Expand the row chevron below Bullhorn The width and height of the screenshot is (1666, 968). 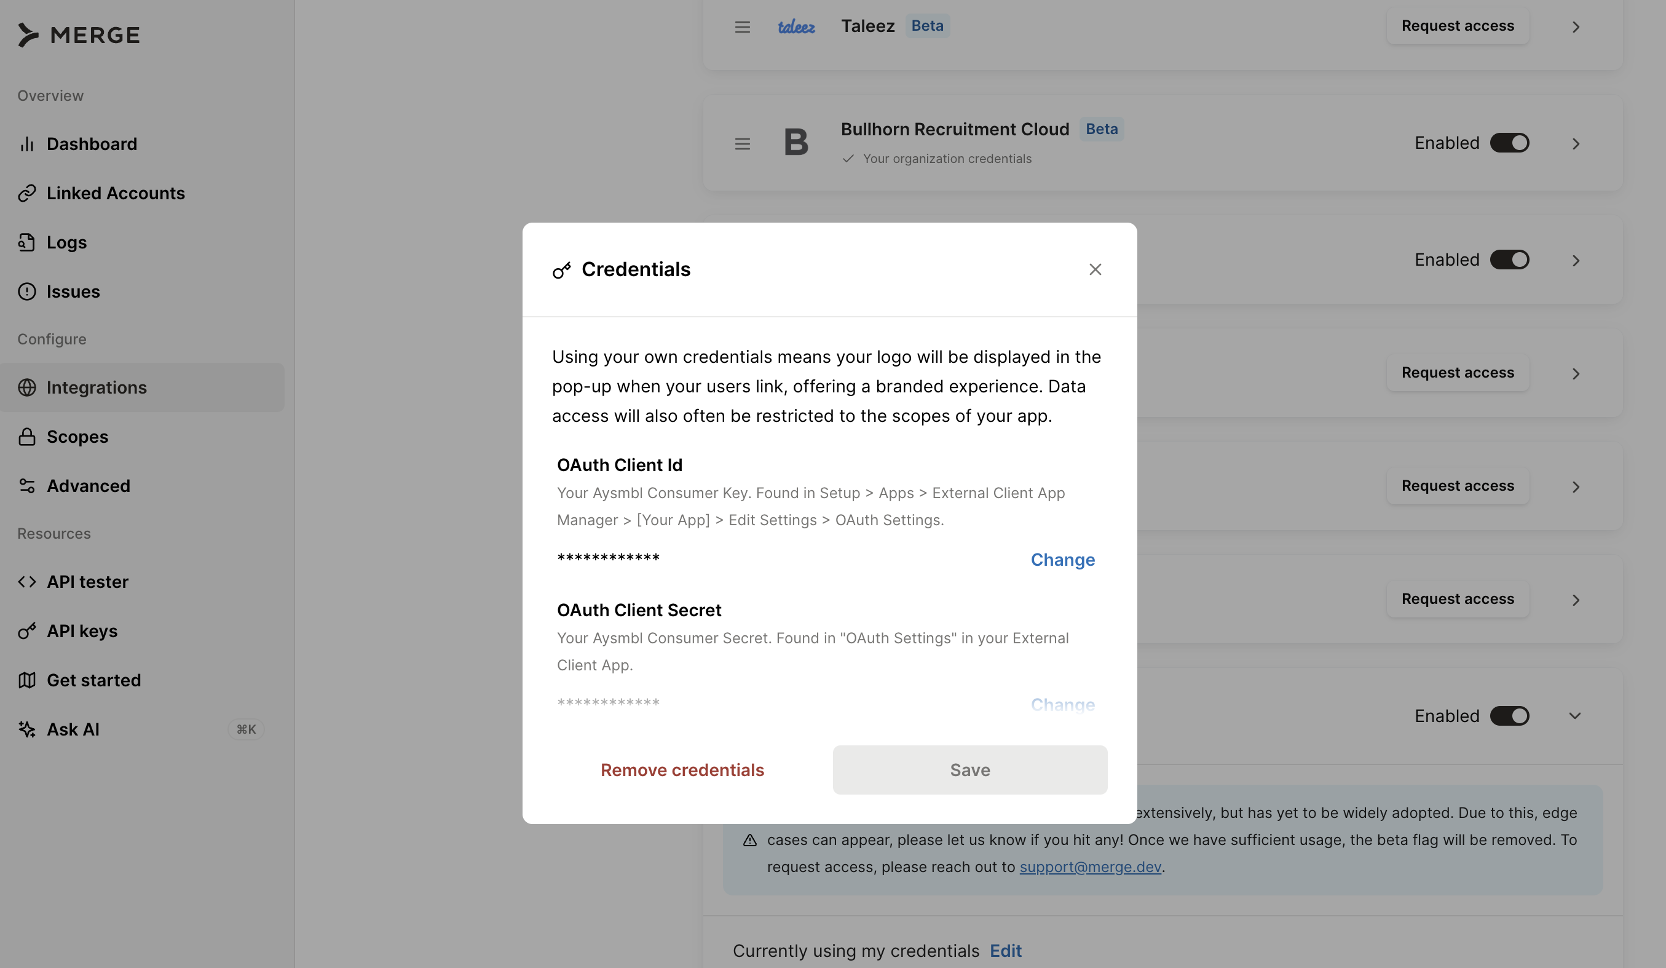tap(1576, 261)
